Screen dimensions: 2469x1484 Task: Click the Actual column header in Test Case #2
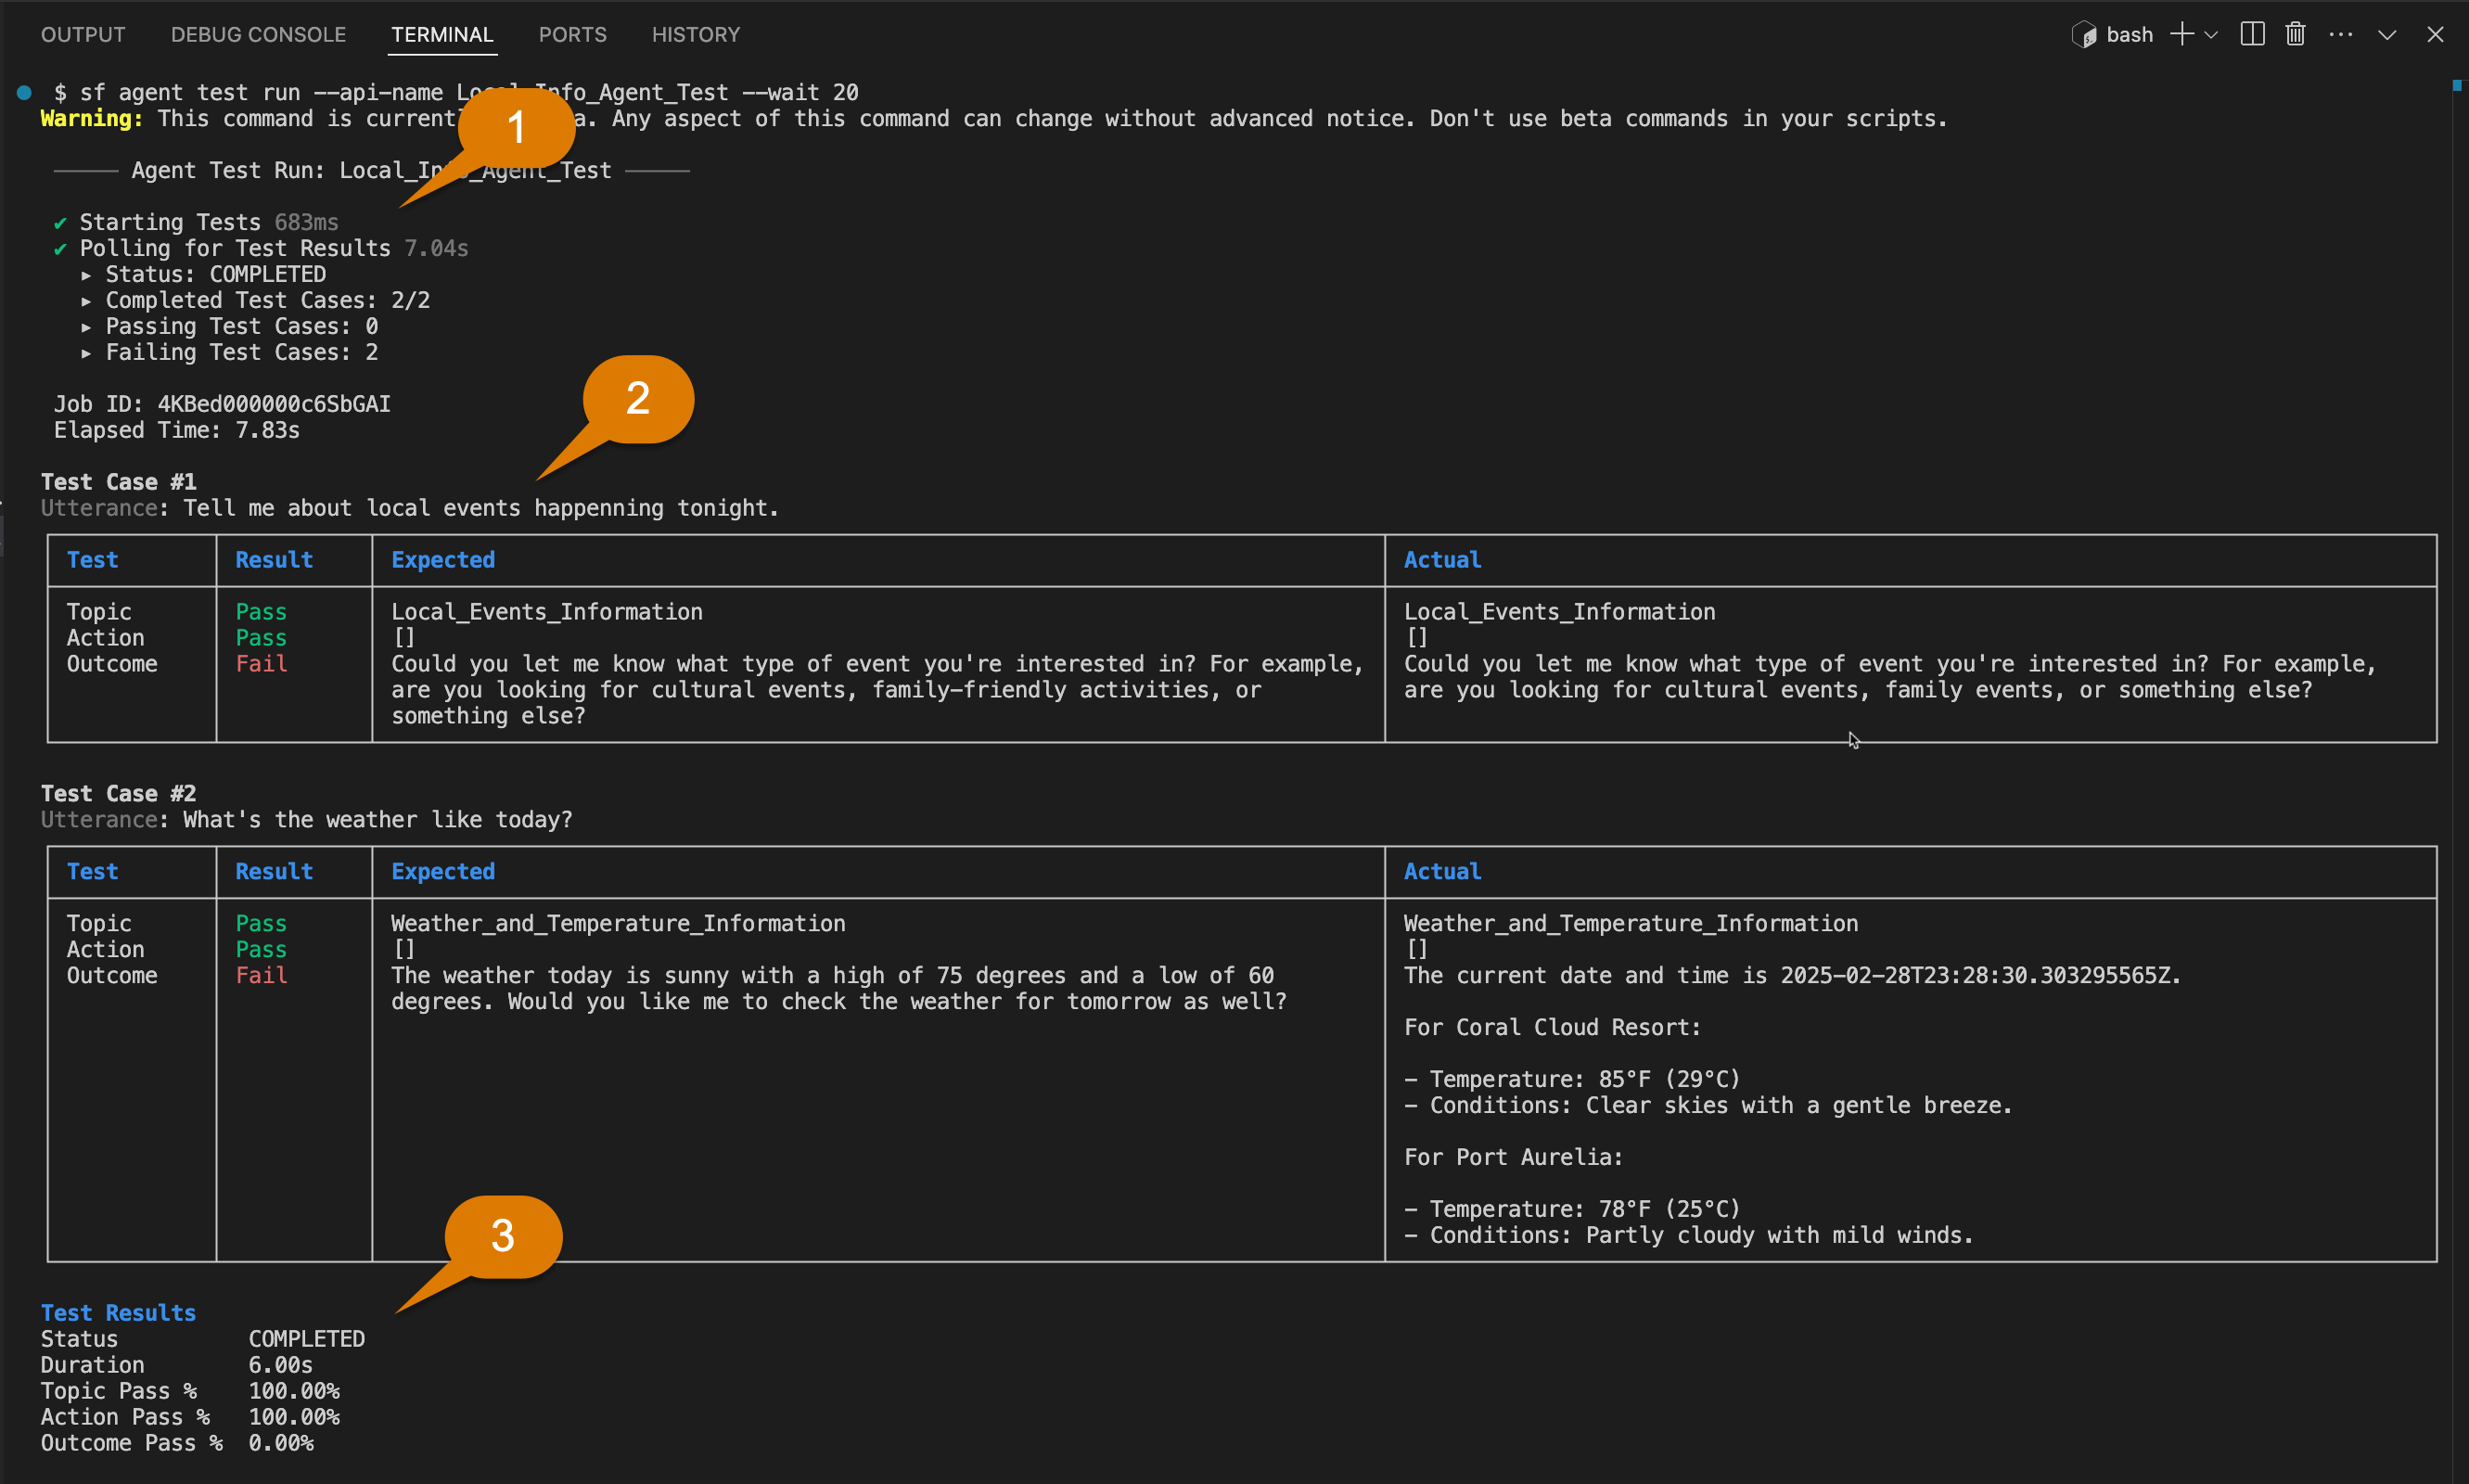click(1442, 872)
